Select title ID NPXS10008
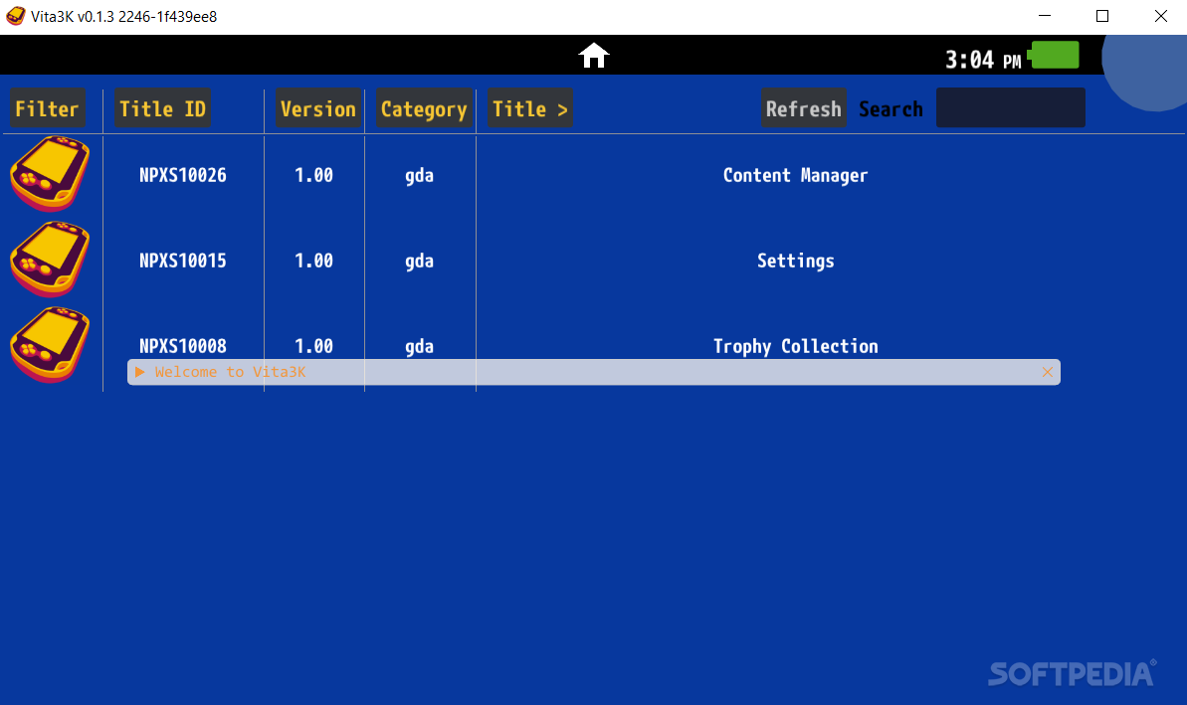1187x705 pixels. click(x=182, y=346)
